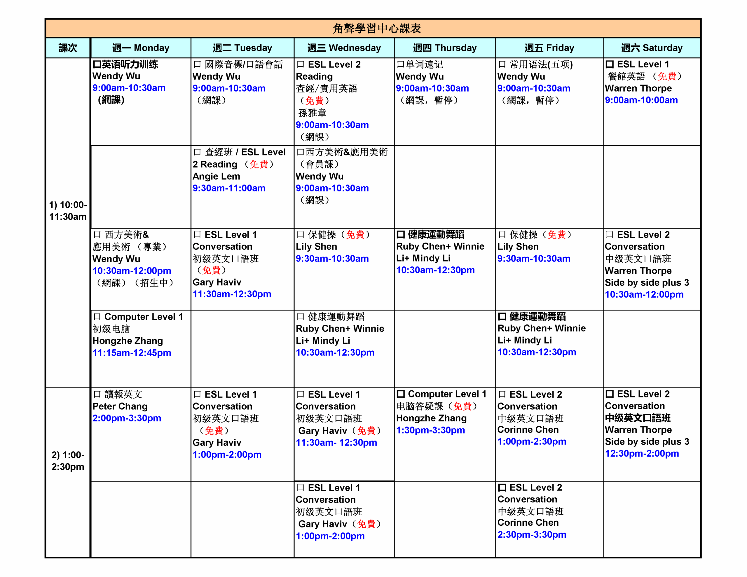The image size is (747, 577).
Task: Check the Thursday 单词速记 checkbox
Action: (x=401, y=65)
